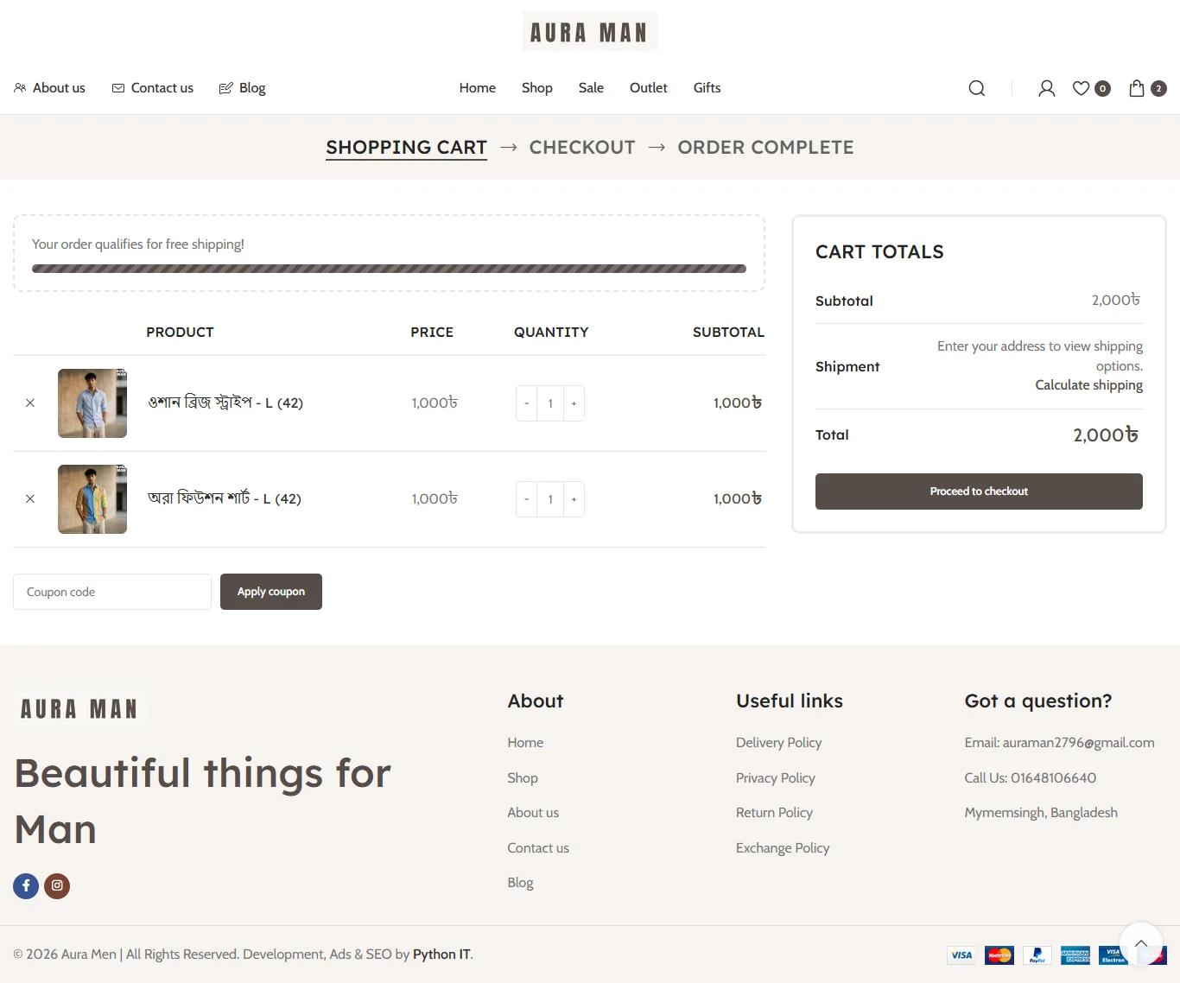Click the scroll-to-top arrow button
Image resolution: width=1180 pixels, height=983 pixels.
1141,943
